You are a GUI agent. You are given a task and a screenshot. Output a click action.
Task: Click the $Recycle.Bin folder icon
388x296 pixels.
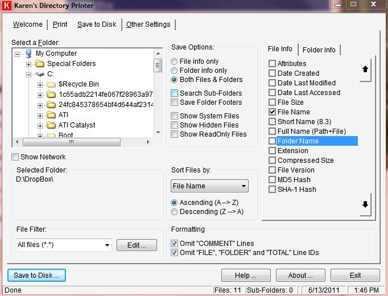51,84
